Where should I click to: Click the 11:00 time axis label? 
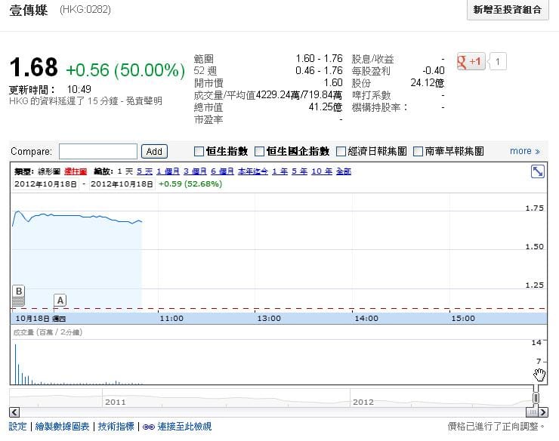(x=171, y=319)
